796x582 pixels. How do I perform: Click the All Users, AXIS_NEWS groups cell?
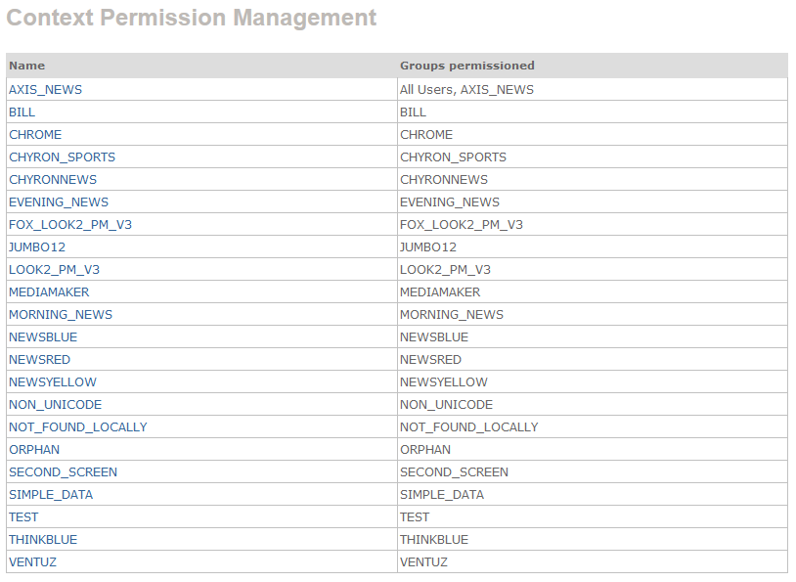(x=466, y=89)
